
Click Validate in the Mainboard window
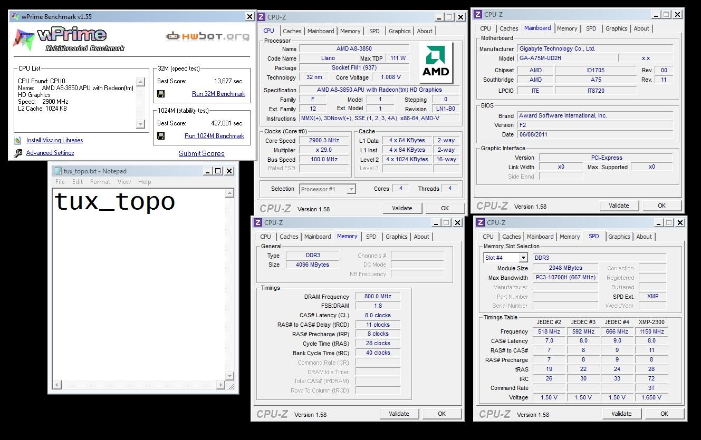pos(619,206)
